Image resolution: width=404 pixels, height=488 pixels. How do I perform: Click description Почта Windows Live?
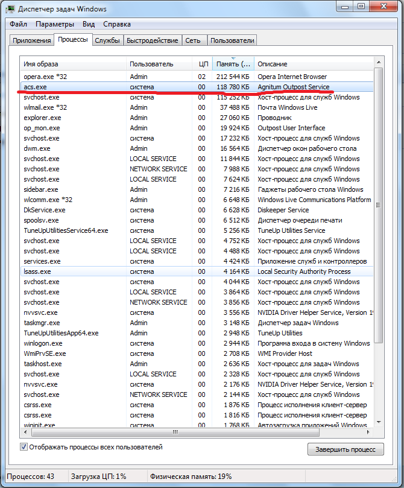click(288, 107)
